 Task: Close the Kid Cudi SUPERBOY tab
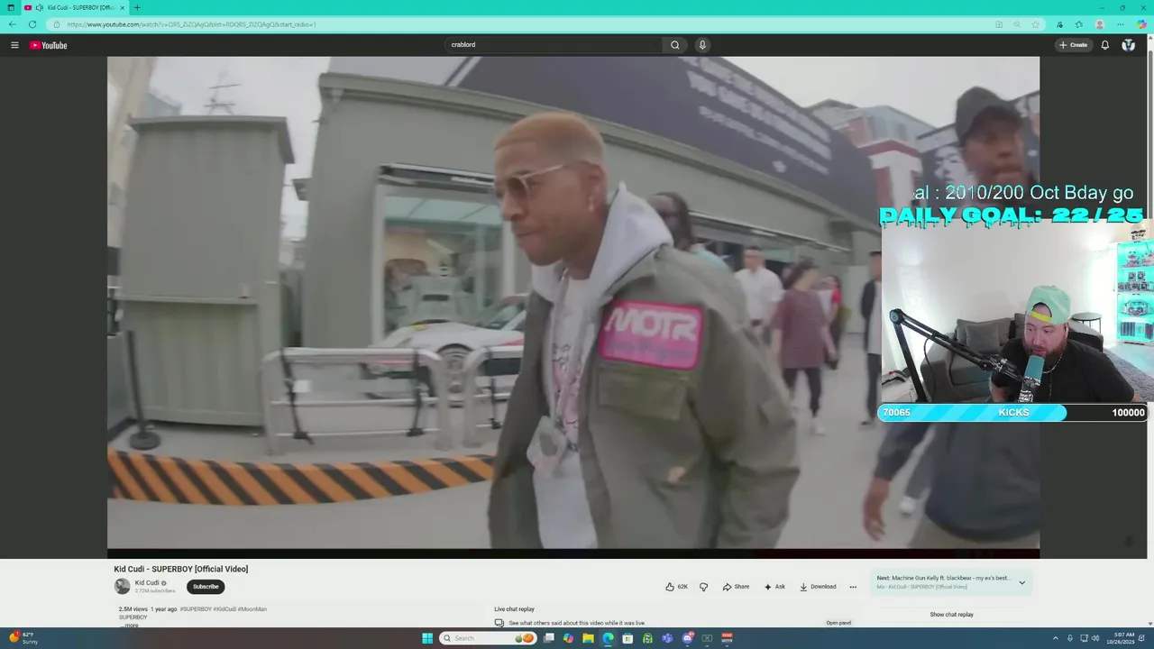pos(122,7)
